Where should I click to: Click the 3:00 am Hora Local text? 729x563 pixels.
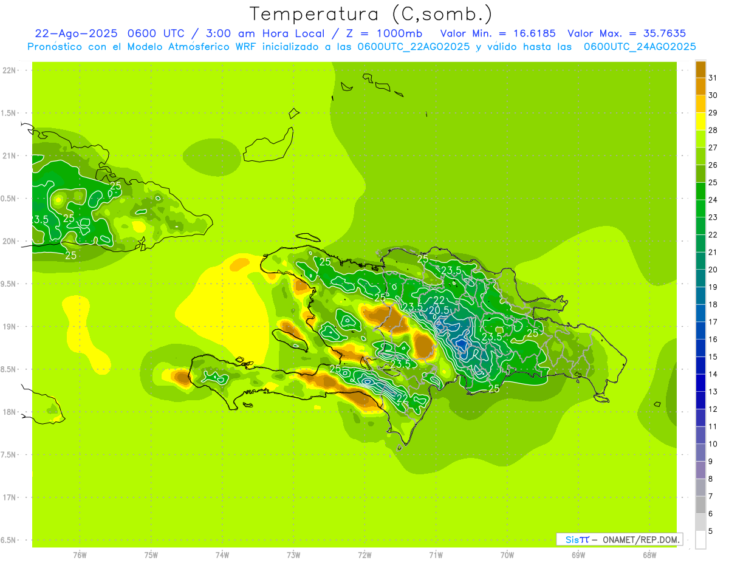pyautogui.click(x=264, y=33)
